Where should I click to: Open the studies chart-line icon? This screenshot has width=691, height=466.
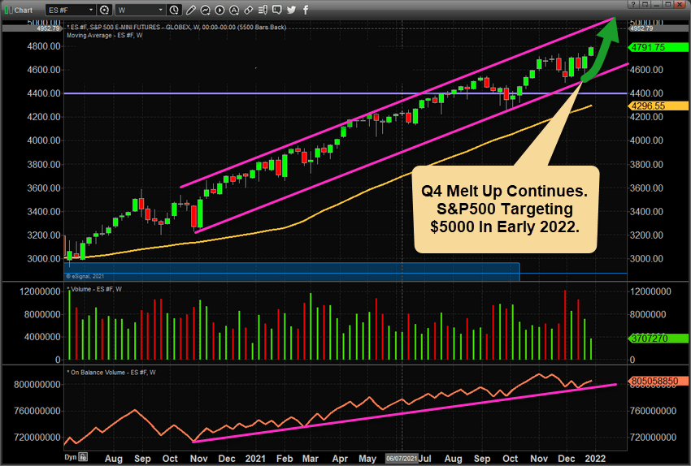(x=205, y=10)
